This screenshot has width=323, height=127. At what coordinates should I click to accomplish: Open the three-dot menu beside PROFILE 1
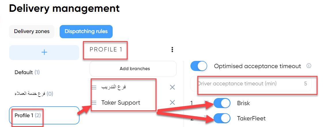[172, 49]
